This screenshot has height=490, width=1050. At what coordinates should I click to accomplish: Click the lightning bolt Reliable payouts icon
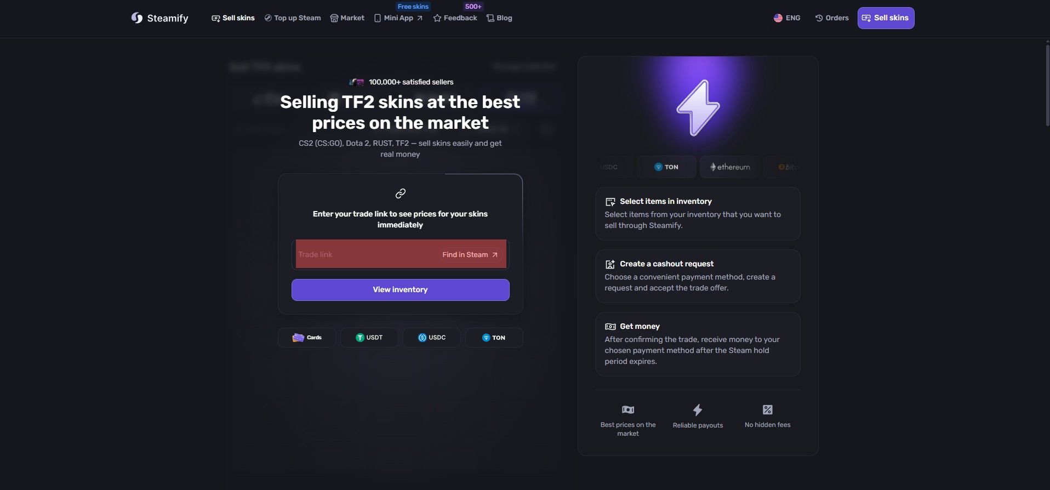point(698,409)
